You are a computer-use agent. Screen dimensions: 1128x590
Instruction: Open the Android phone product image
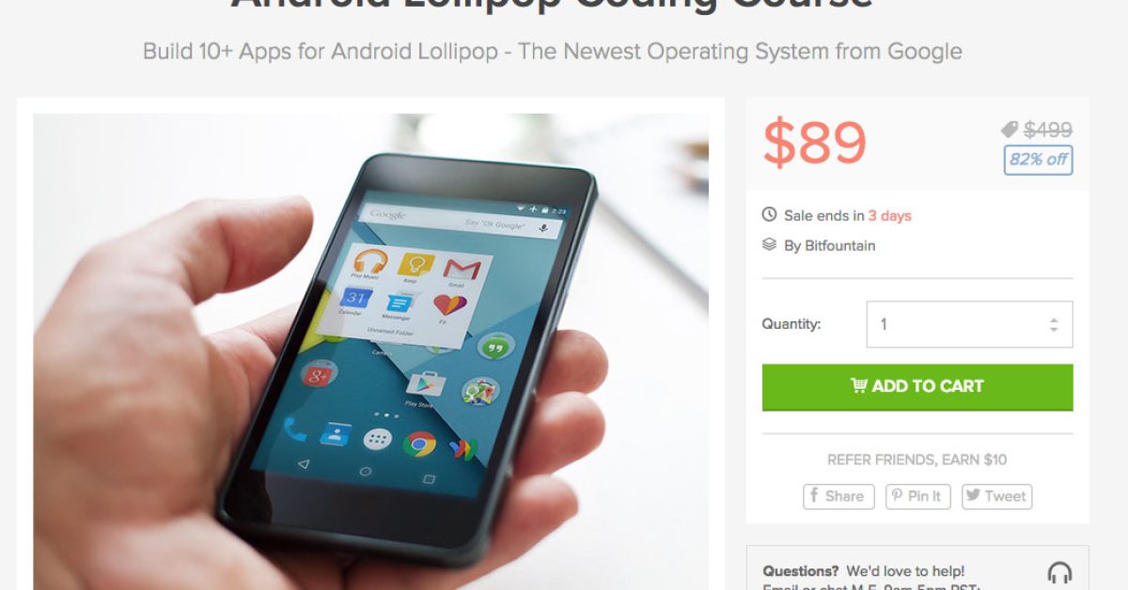pos(371,352)
